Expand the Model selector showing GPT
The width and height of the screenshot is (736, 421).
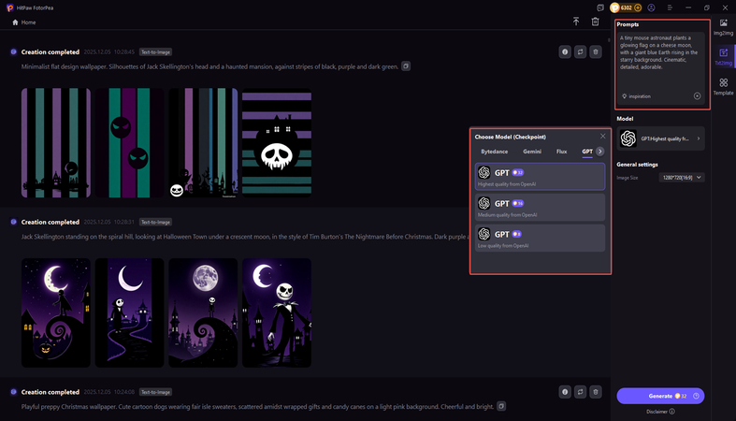pyautogui.click(x=660, y=138)
